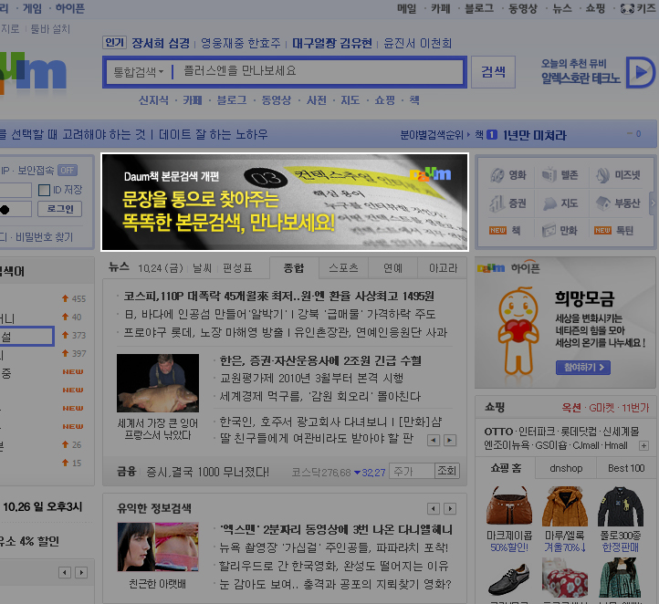Open the 만화 (comics) icon
The width and height of the screenshot is (659, 604).
pyautogui.click(x=549, y=231)
